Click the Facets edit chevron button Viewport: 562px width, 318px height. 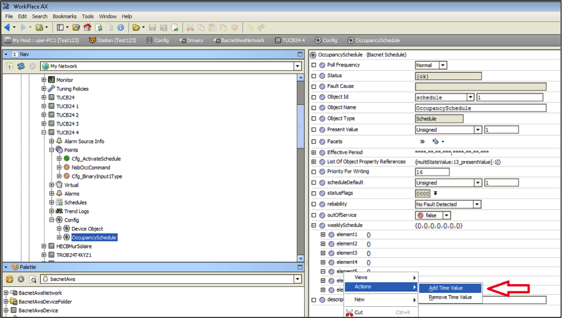click(422, 142)
